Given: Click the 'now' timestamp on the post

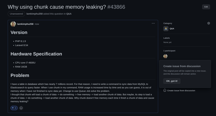Looking at the screenshot, I should click(37, 24).
